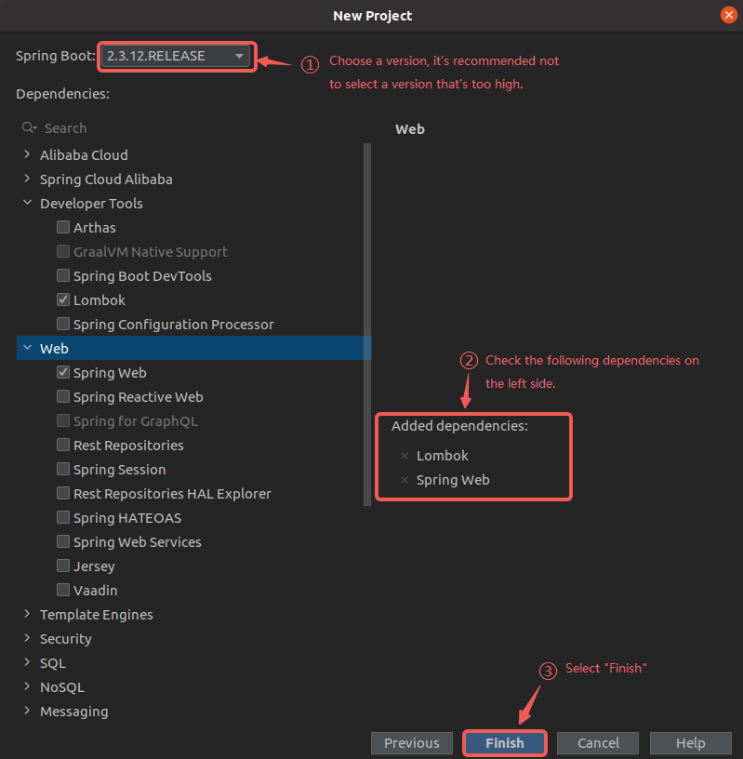Viewport: 743px width, 759px height.
Task: Click the dependency list scrollbar
Action: pos(367,326)
